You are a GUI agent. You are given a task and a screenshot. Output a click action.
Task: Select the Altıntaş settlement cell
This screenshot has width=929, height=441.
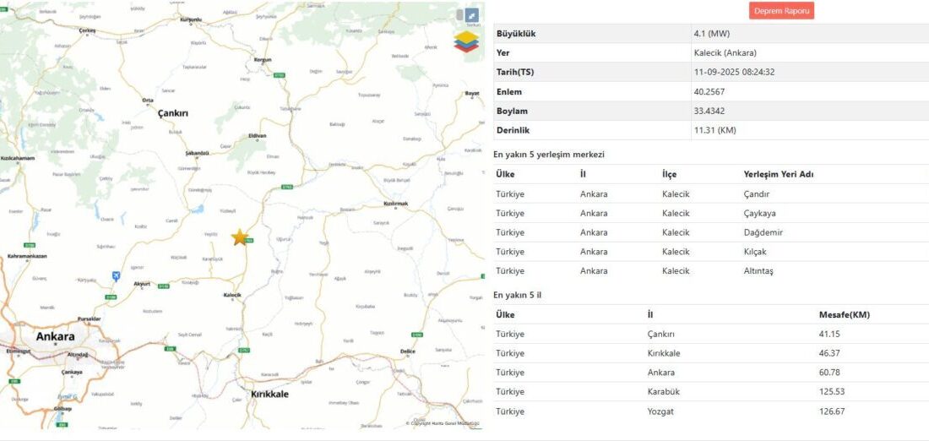click(x=758, y=271)
